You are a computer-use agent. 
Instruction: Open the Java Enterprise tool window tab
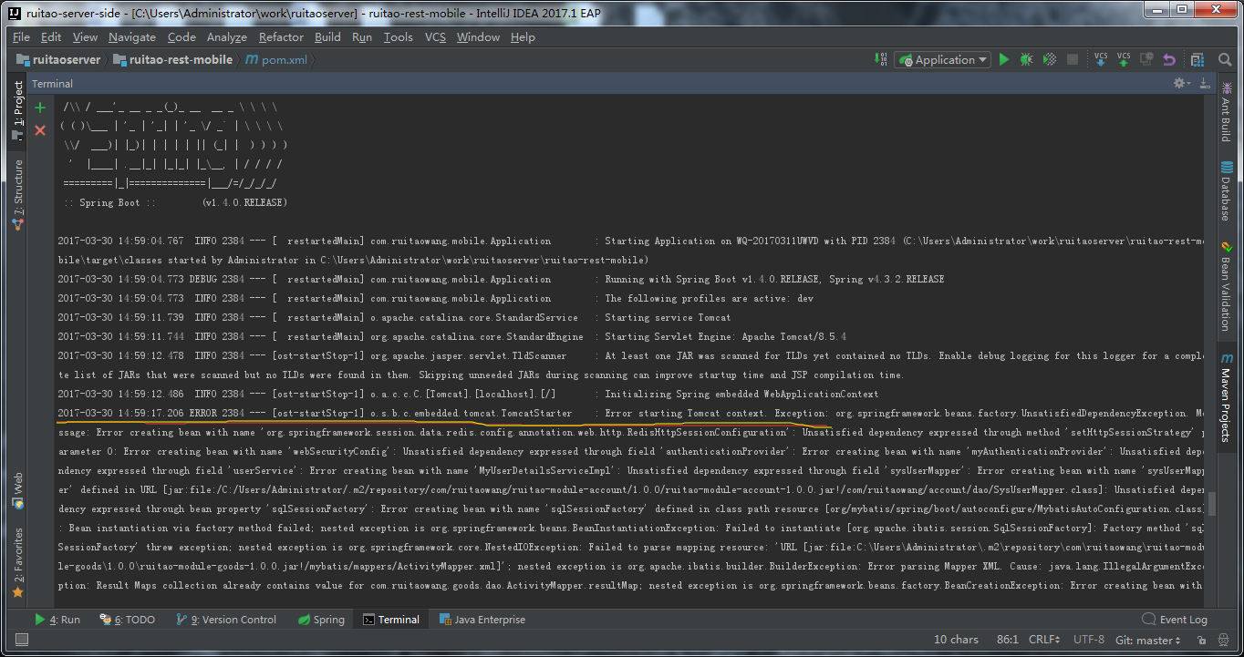[482, 620]
